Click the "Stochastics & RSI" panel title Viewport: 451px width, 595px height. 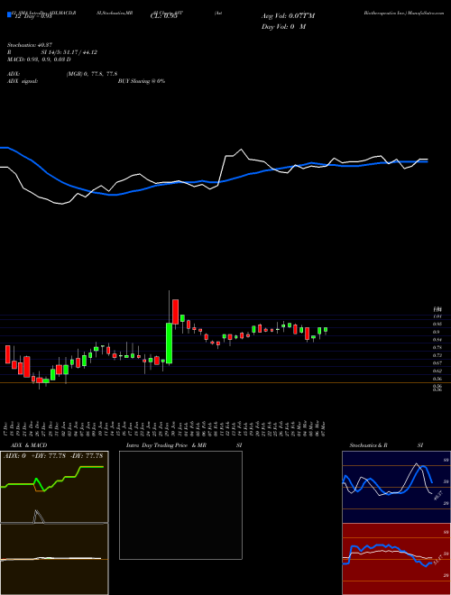click(386, 445)
